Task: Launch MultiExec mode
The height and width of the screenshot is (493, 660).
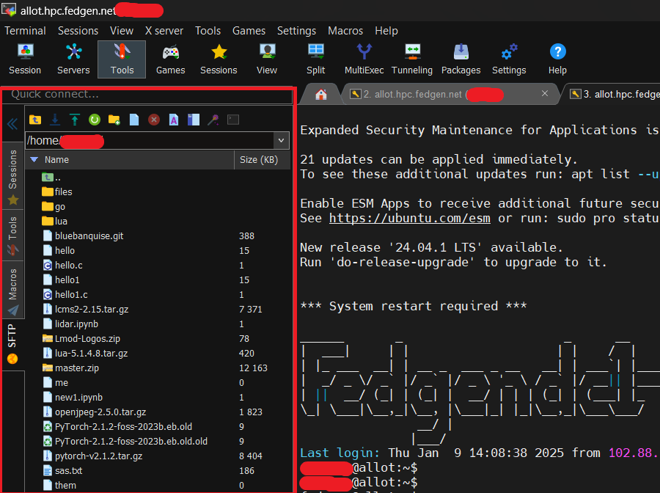Action: (x=364, y=59)
